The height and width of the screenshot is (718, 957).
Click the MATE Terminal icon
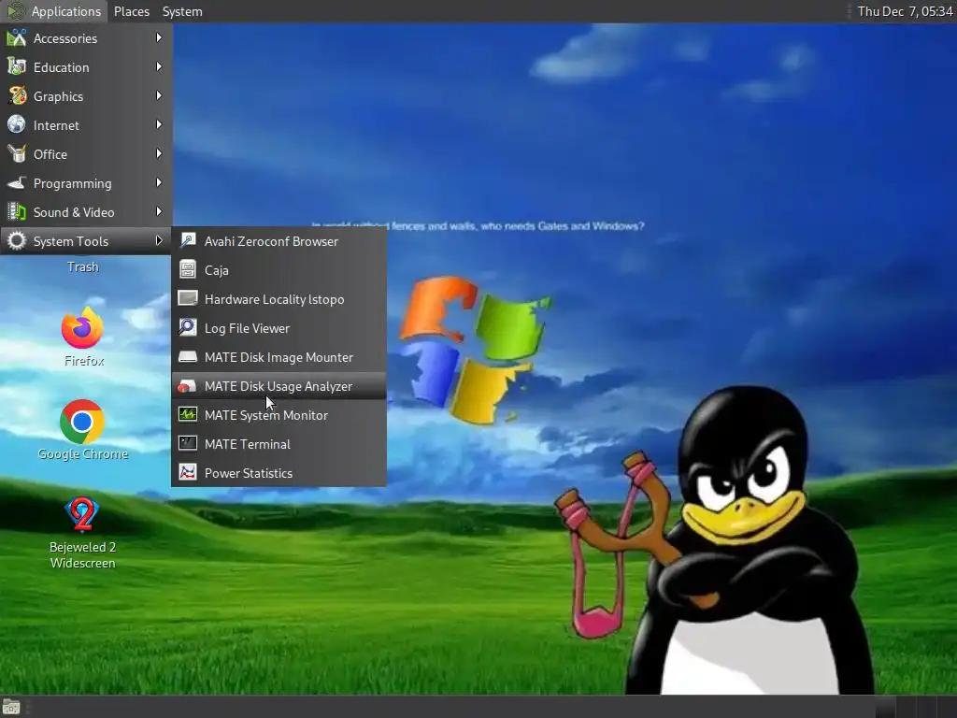[x=187, y=443]
